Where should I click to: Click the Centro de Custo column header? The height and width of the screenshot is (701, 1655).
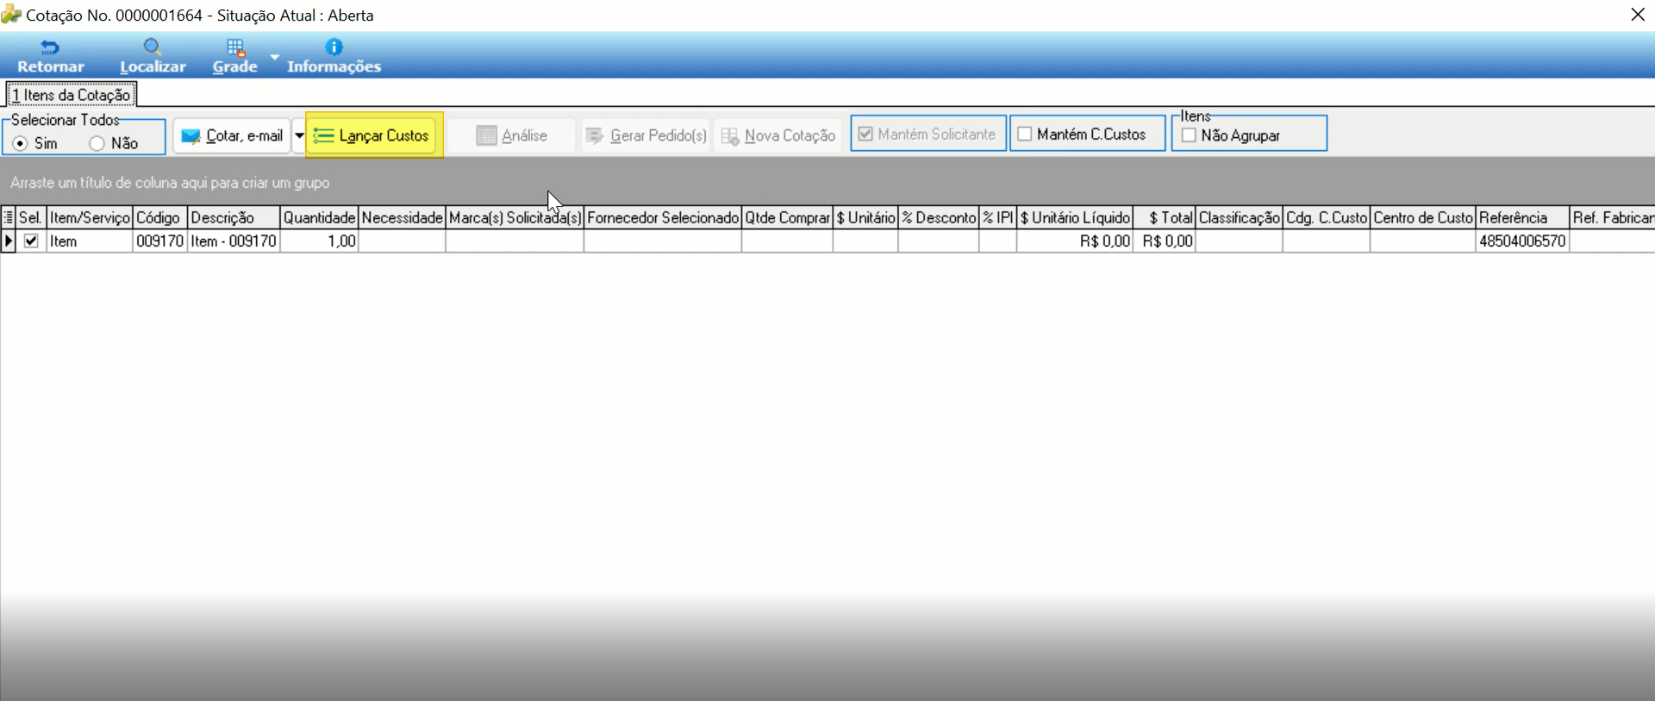[x=1423, y=217]
